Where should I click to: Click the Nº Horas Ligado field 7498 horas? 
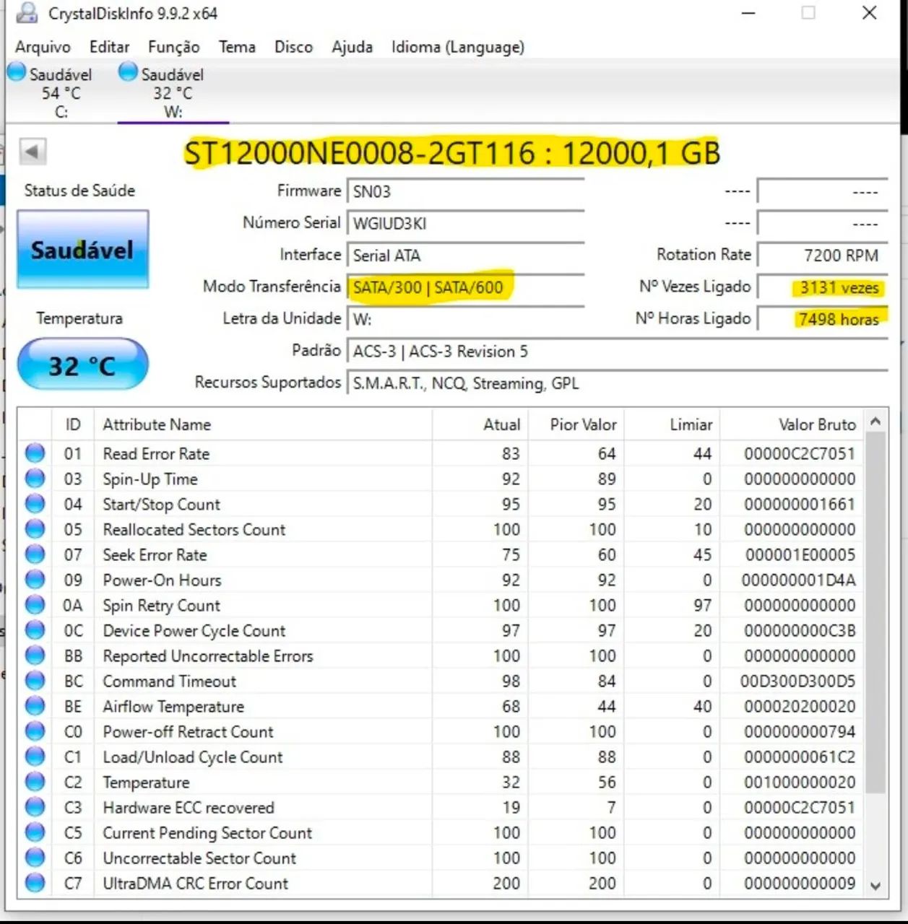pos(823,318)
